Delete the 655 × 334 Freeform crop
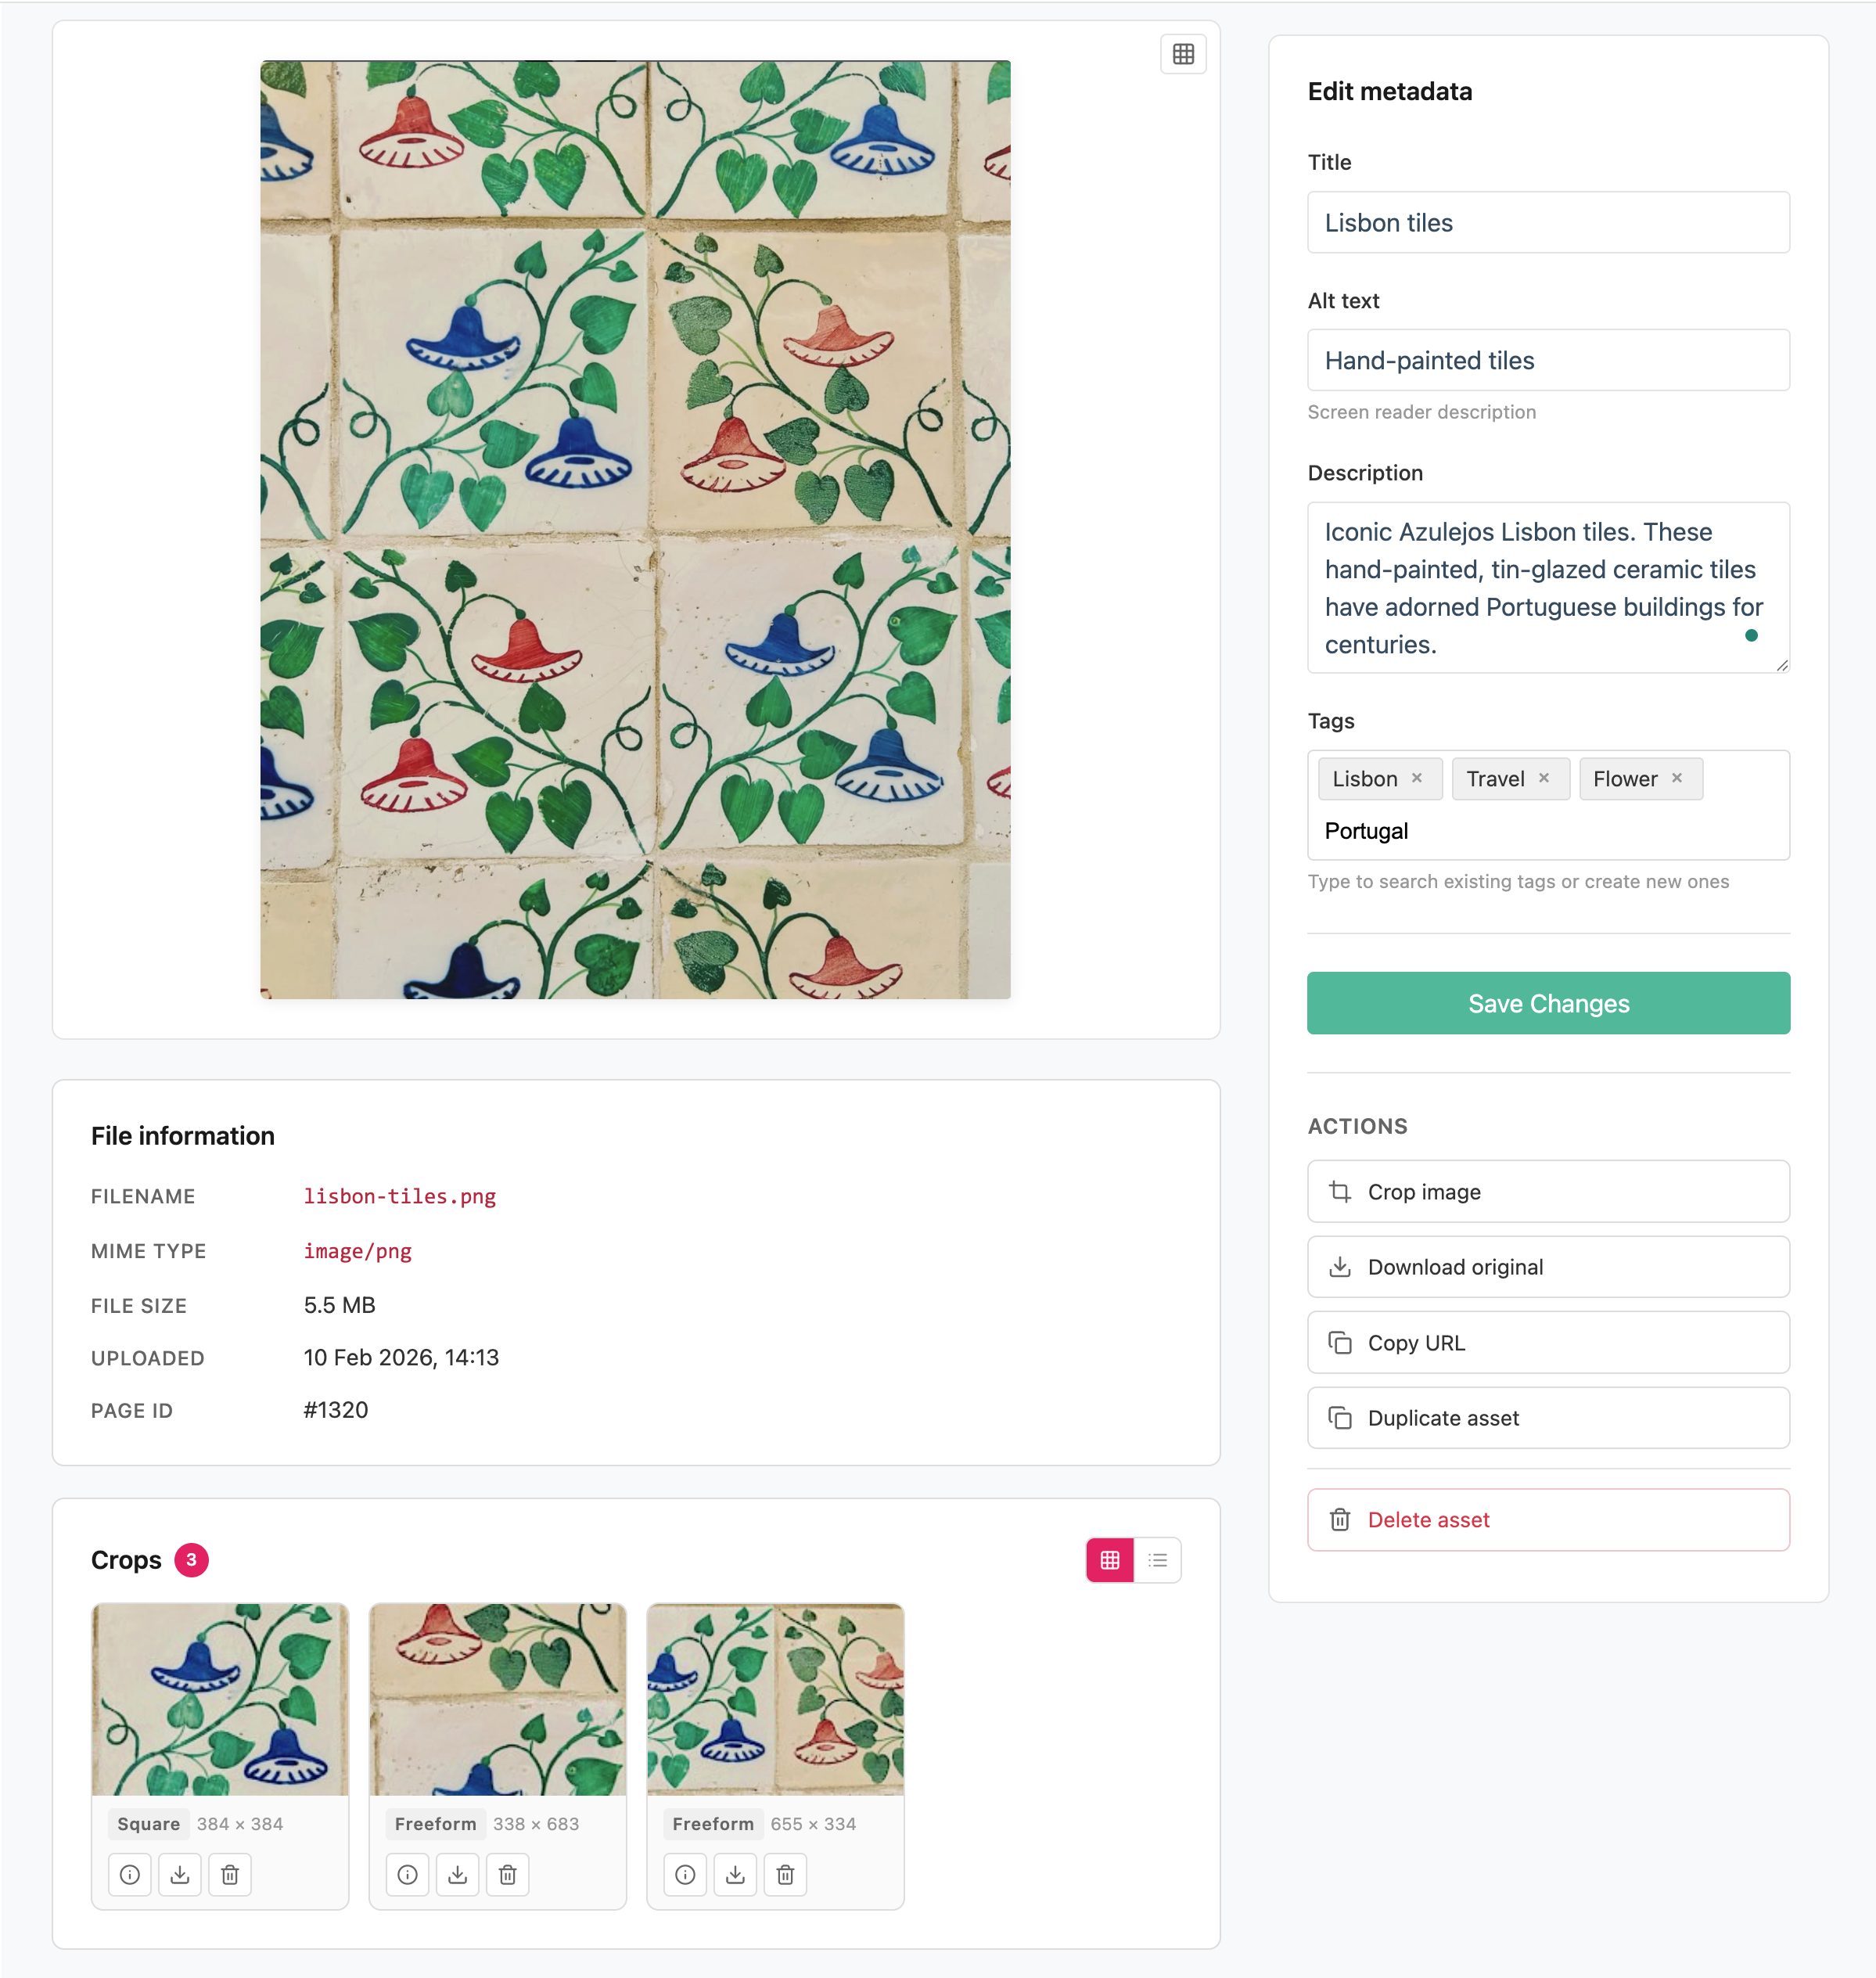 coord(785,1874)
